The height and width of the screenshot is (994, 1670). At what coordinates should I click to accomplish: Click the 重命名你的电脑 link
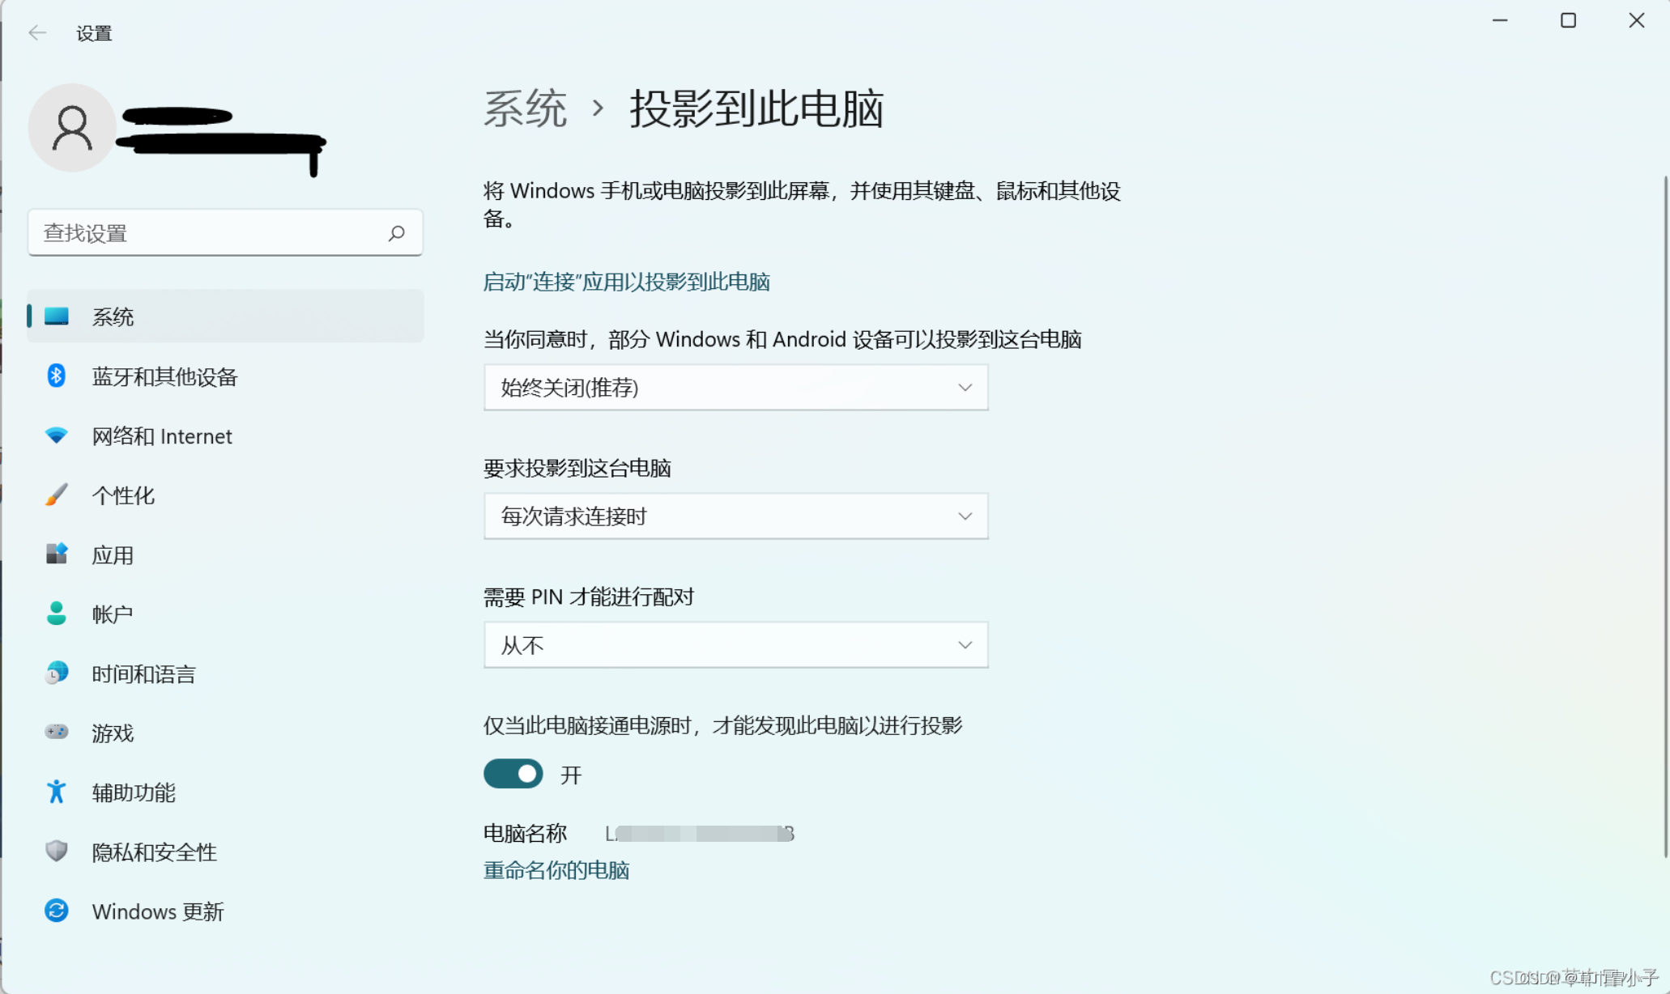pyautogui.click(x=556, y=870)
